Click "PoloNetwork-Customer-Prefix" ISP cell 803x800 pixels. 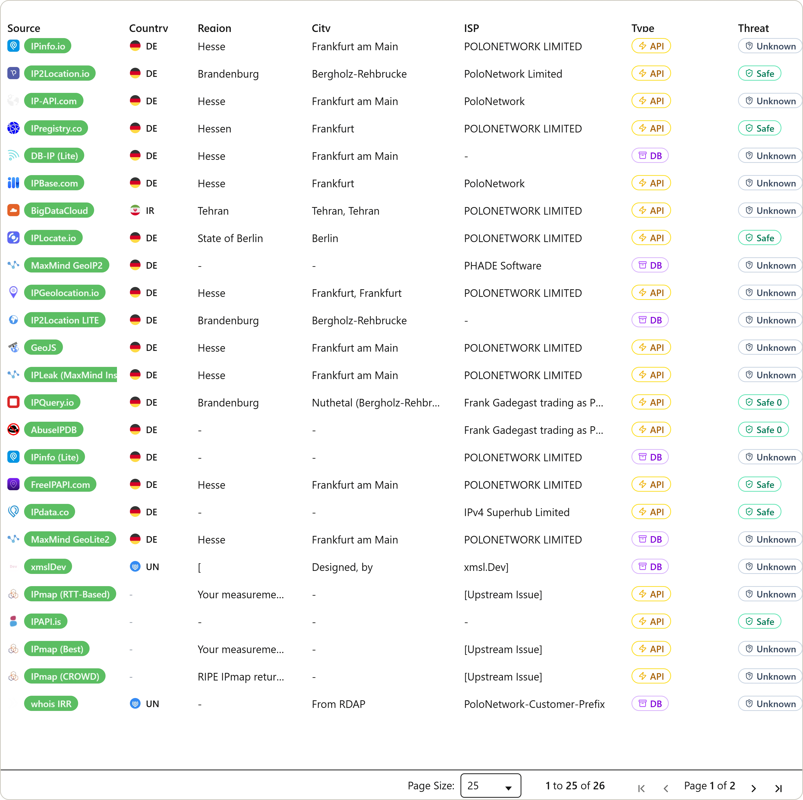pos(534,704)
